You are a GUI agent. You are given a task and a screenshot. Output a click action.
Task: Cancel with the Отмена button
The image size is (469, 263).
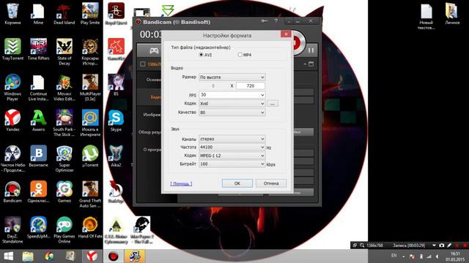tap(271, 183)
